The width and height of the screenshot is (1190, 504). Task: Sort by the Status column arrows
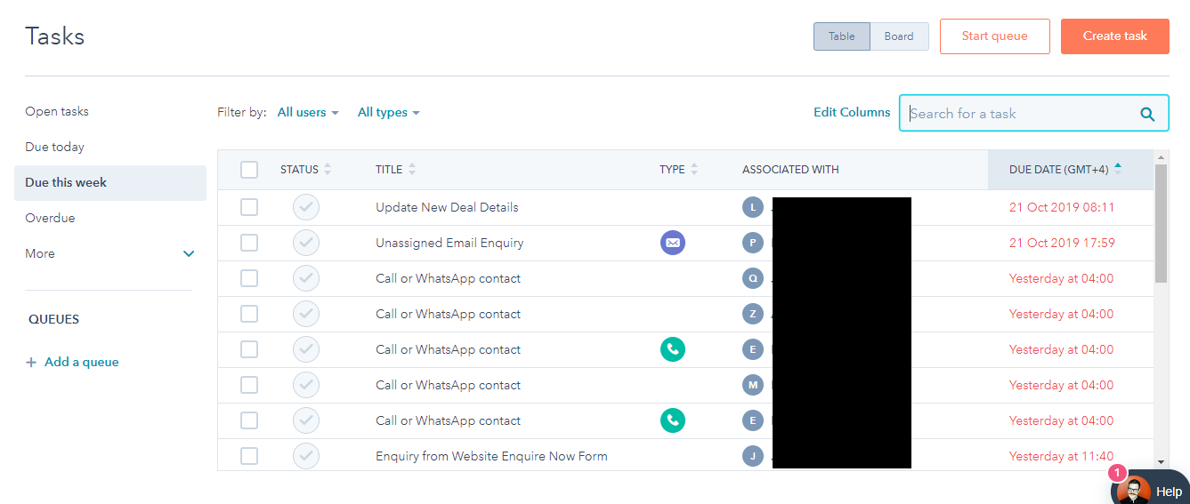(328, 170)
